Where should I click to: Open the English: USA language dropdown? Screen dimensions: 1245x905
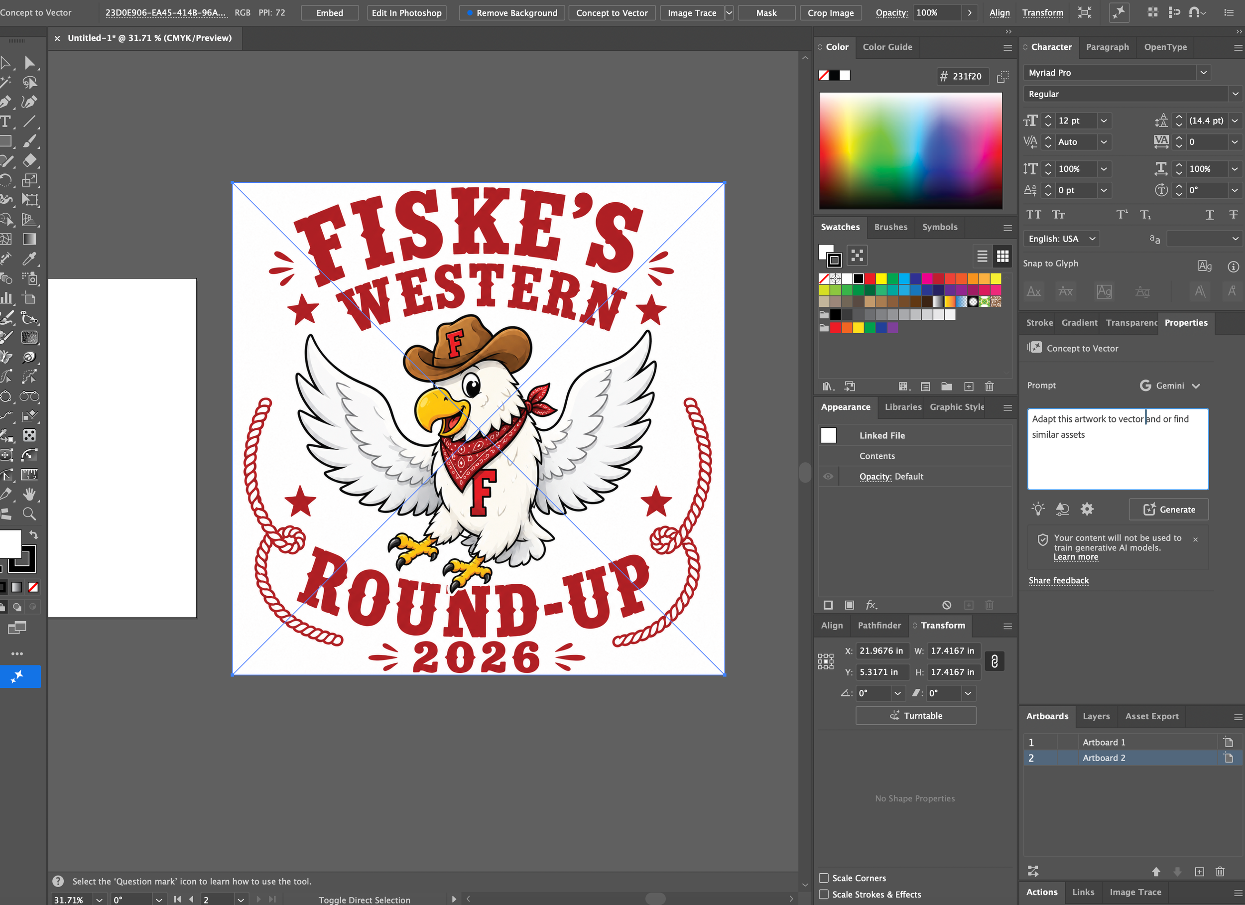coord(1061,239)
